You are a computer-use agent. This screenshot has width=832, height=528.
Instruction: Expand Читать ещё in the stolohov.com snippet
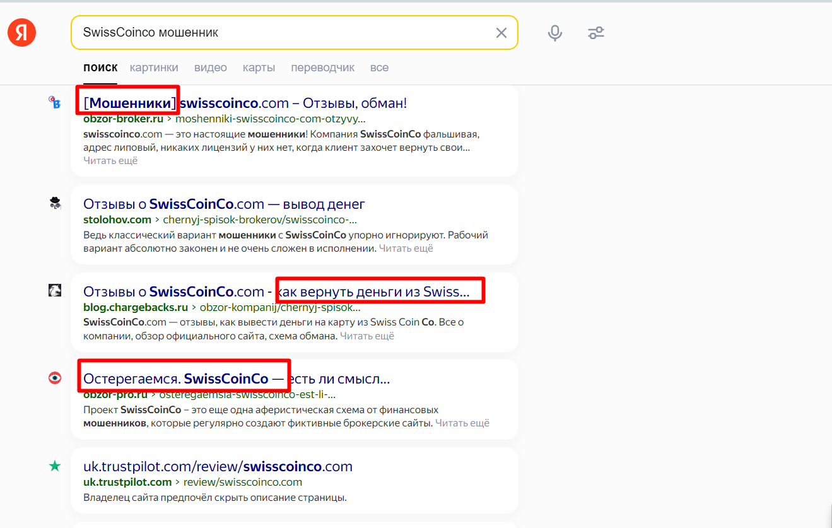coord(406,249)
